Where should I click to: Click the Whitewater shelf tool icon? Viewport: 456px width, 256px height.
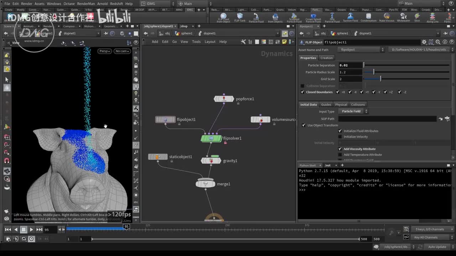403,16
